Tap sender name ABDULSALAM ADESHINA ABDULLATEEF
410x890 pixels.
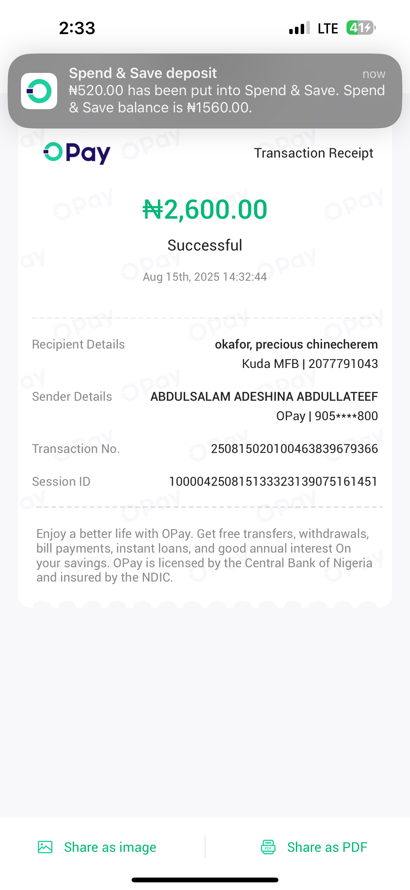[x=264, y=397]
